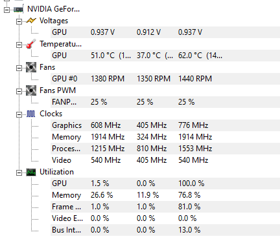Viewport: 280px width, 241px height.
Task: Click the NVIDIA graphics card icon
Action: 19,10
